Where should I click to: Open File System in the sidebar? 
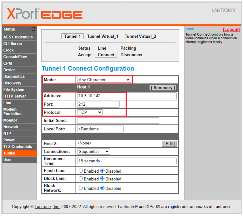click(x=20, y=90)
